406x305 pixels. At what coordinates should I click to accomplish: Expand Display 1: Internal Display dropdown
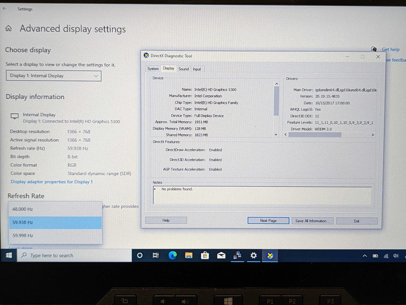click(x=54, y=76)
